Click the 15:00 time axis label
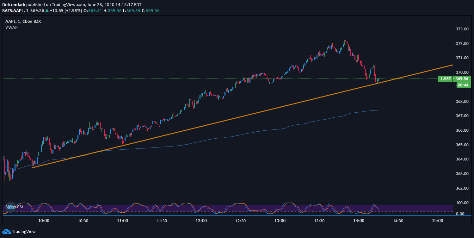 tap(437, 221)
